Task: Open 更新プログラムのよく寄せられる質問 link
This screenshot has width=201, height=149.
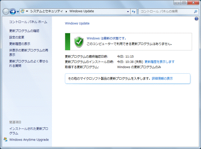Action: [29, 64]
